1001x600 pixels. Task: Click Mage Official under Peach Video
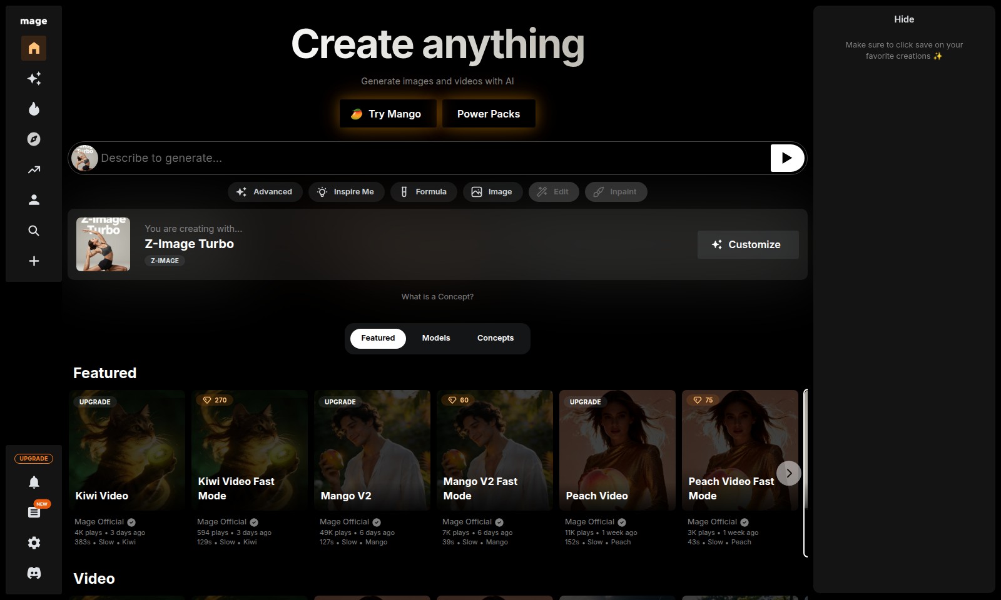point(589,522)
